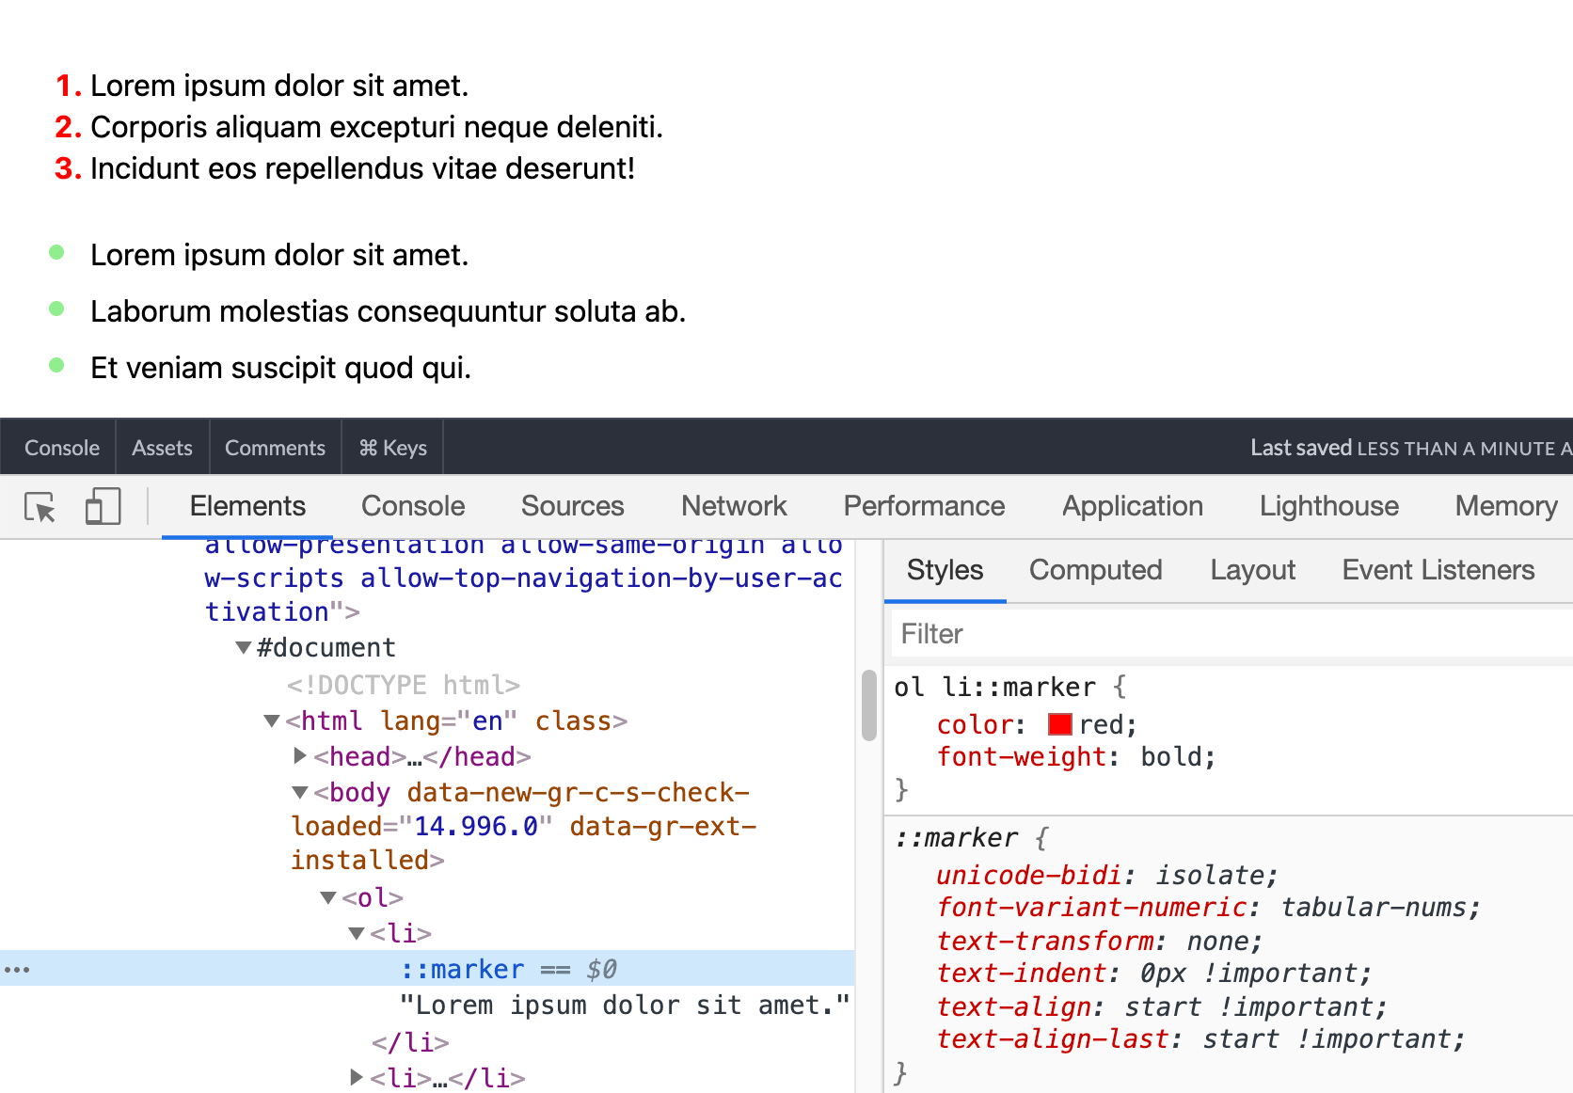
Task: Open the Lighthouse tab
Action: click(x=1328, y=506)
